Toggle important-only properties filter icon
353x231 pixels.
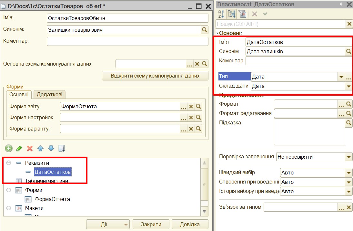(x=242, y=14)
